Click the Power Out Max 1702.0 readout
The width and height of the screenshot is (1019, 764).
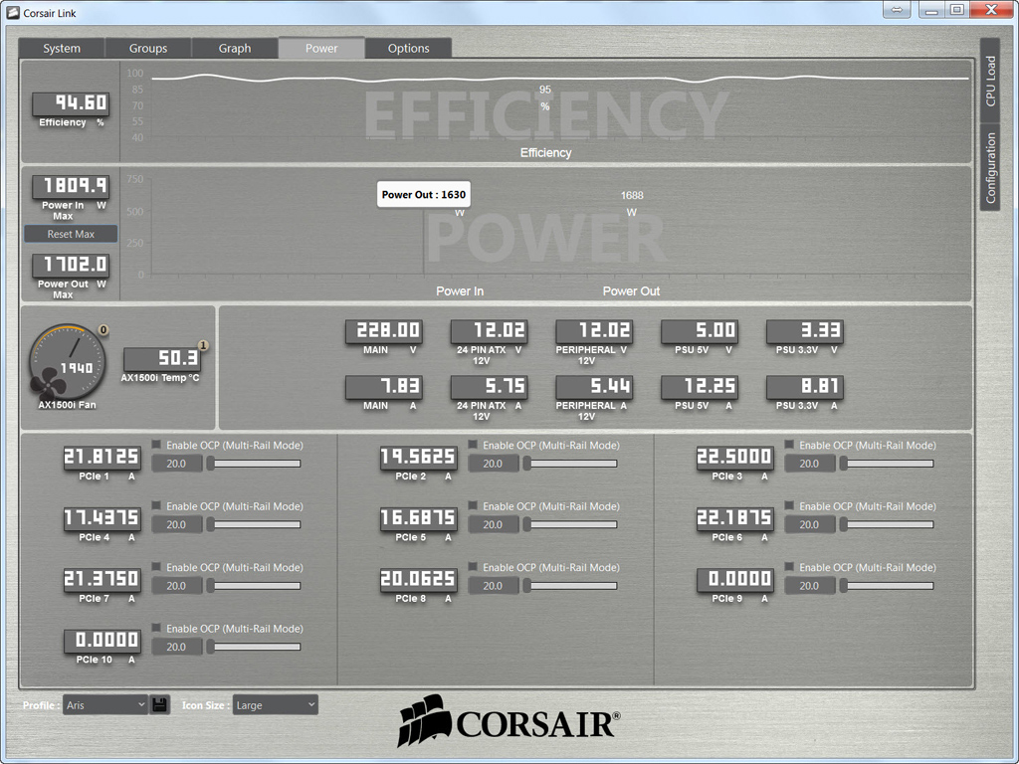[x=71, y=265]
